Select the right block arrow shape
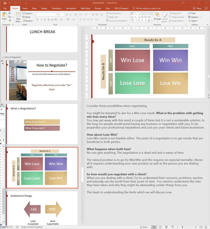This screenshot has height=229, width=210. pos(142,17)
